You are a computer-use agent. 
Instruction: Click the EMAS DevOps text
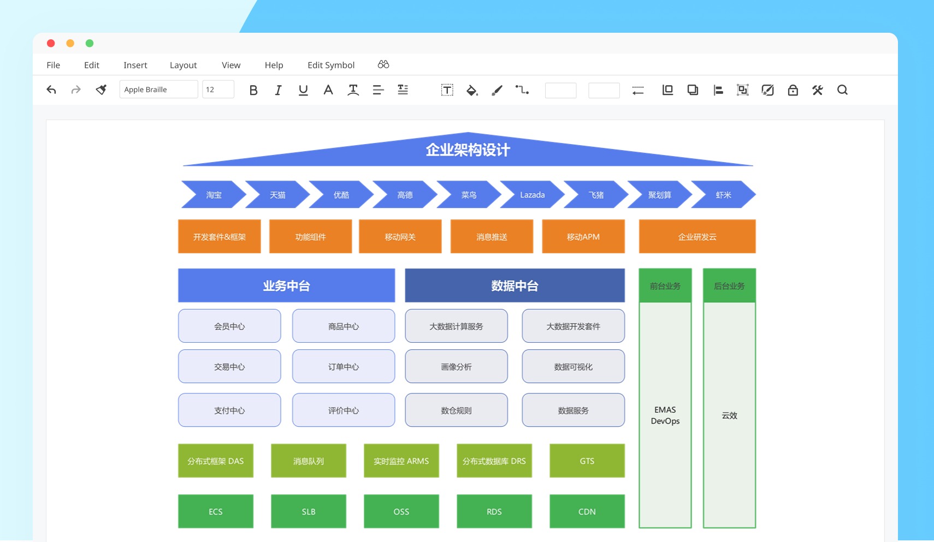tap(665, 415)
